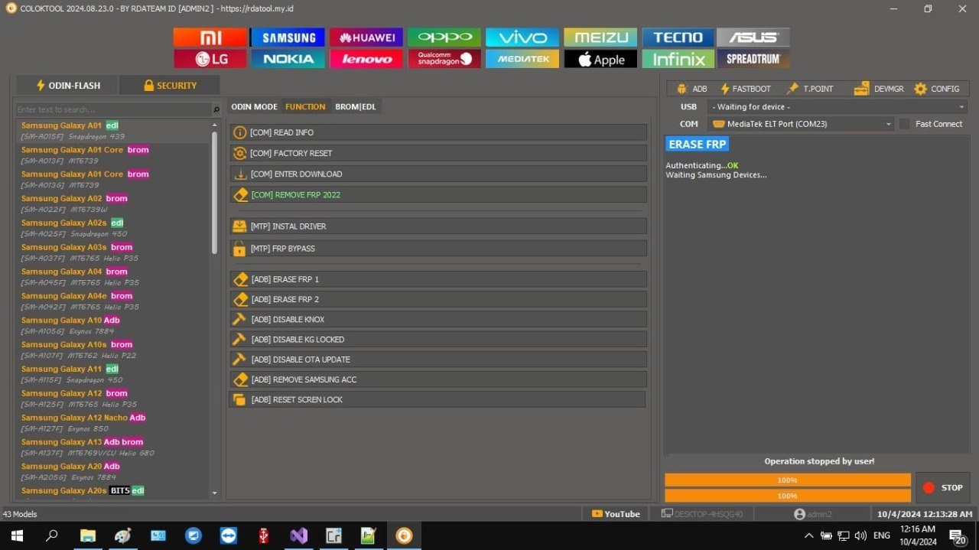This screenshot has height=550, width=979.
Task: Click [ADB] ERASE FRP 2
Action: click(438, 299)
